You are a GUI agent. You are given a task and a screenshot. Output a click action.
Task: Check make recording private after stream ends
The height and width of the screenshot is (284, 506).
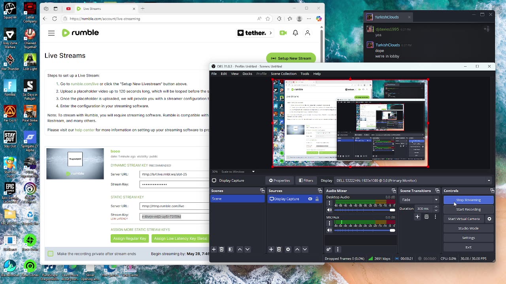51,254
